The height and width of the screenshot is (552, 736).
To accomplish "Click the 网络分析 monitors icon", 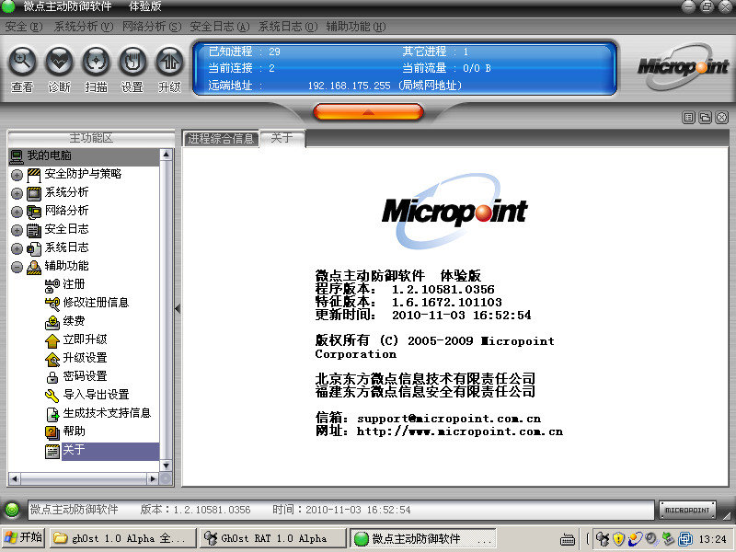I will pyautogui.click(x=34, y=212).
